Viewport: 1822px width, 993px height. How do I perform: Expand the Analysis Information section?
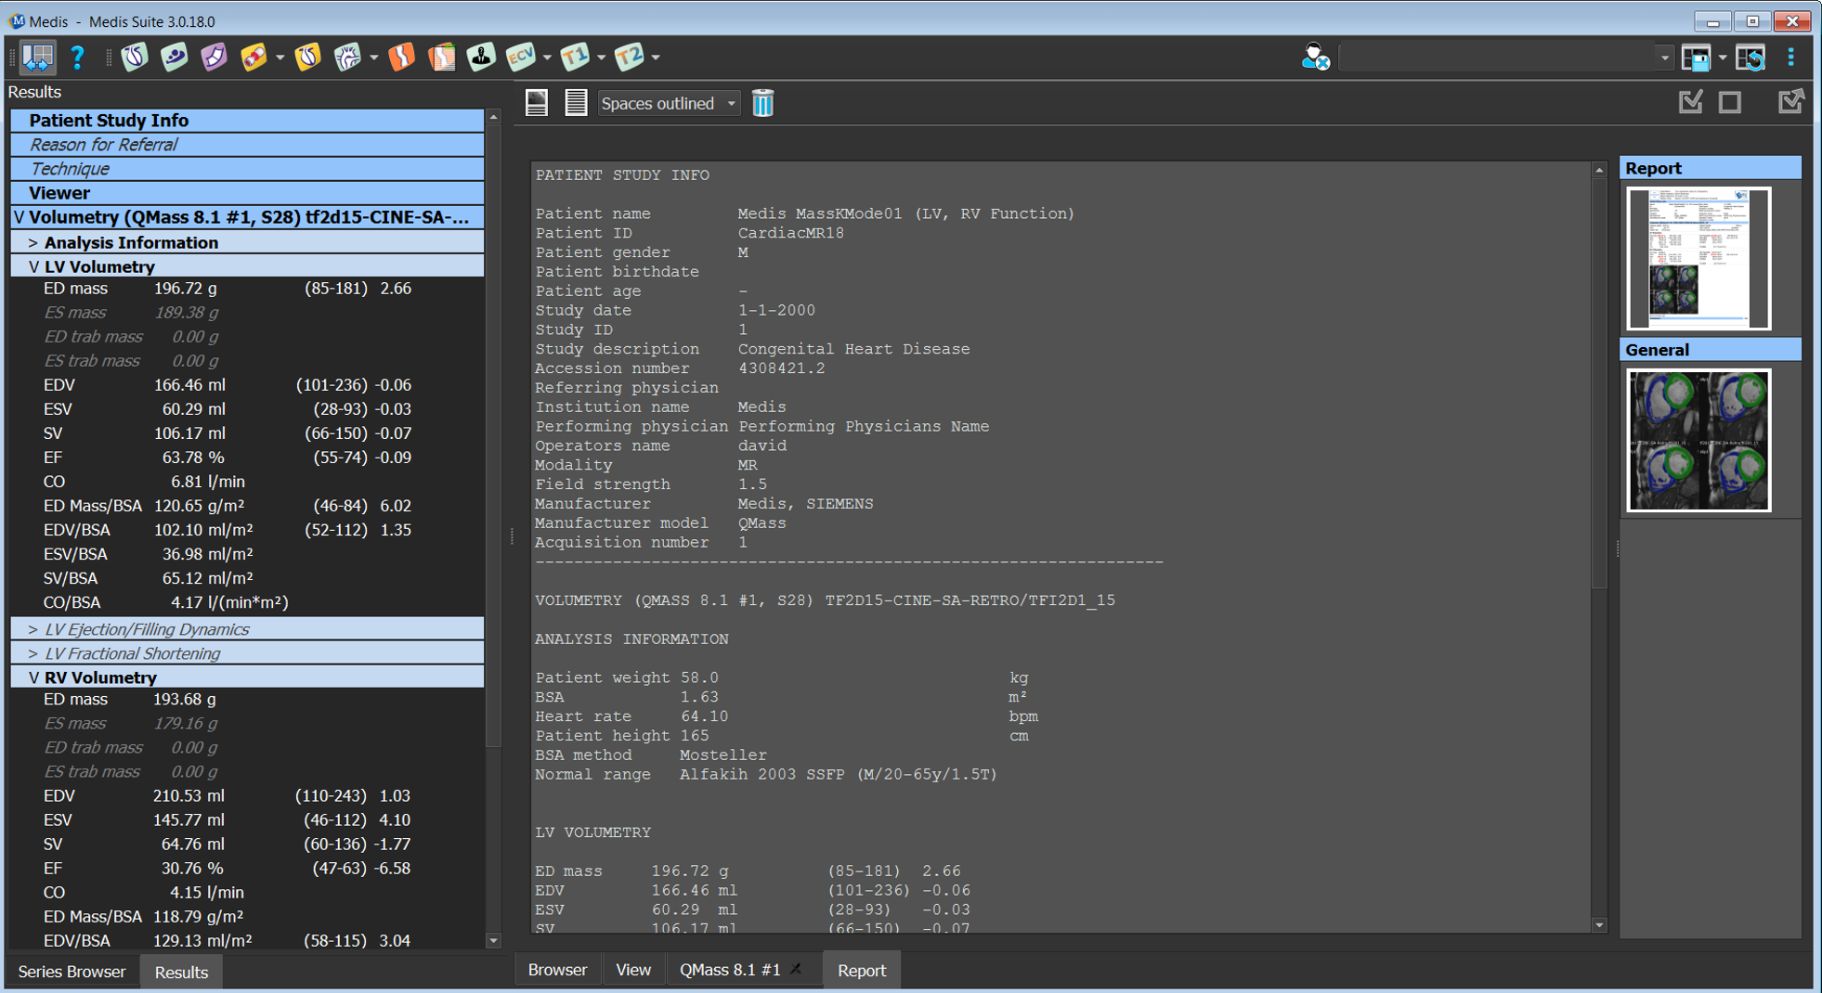coord(33,243)
